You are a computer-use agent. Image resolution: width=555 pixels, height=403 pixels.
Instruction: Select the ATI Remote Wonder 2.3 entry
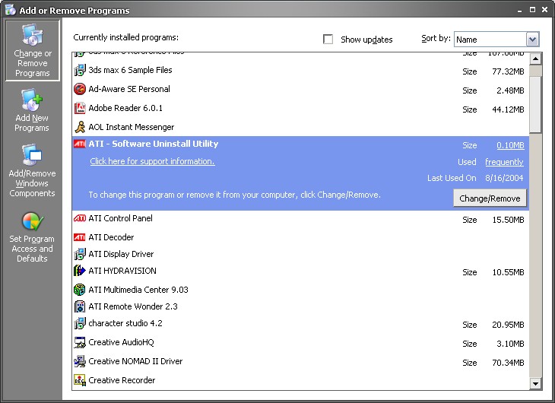coord(300,306)
